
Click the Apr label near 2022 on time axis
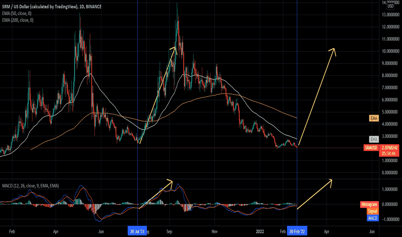point(327,231)
